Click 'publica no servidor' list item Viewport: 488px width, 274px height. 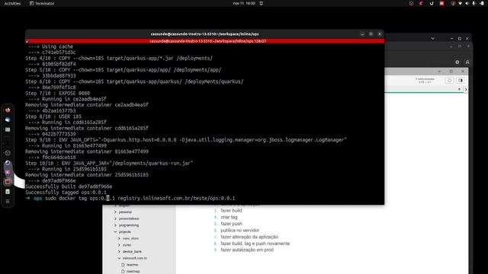click(240, 230)
